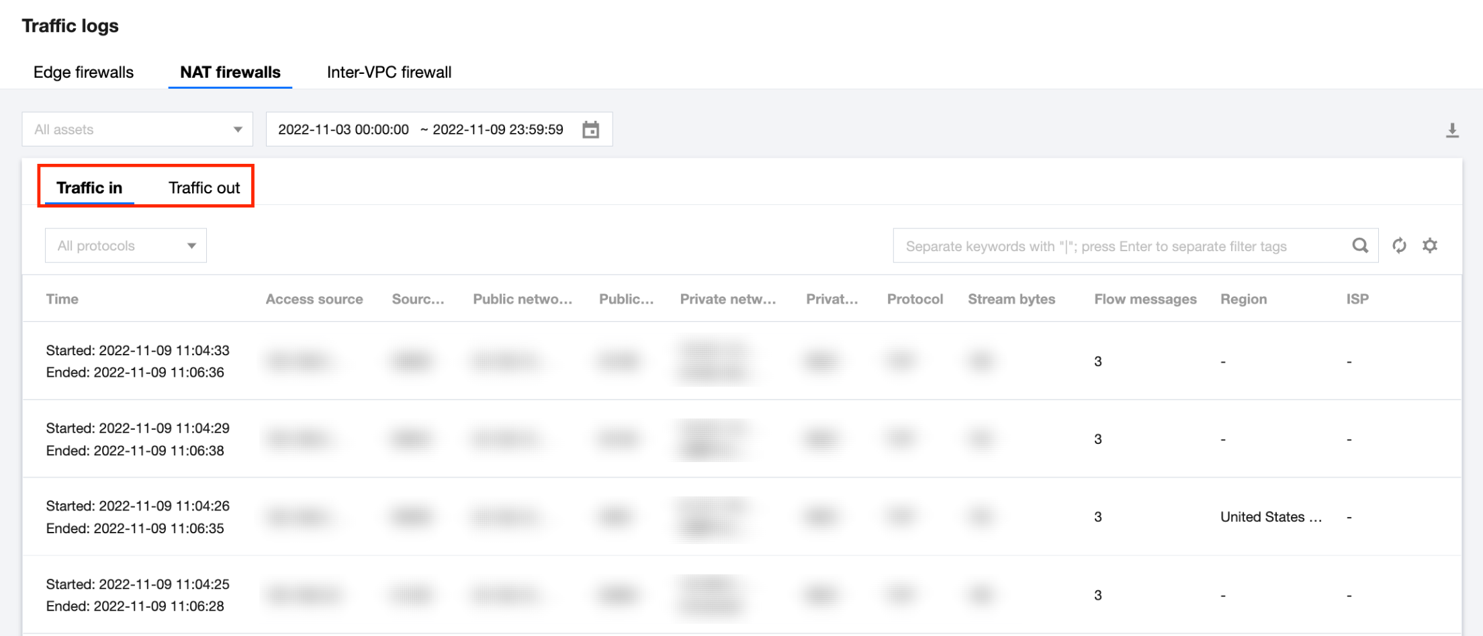Click the date range input field
Viewport: 1483px width, 636px height.
[x=420, y=130]
